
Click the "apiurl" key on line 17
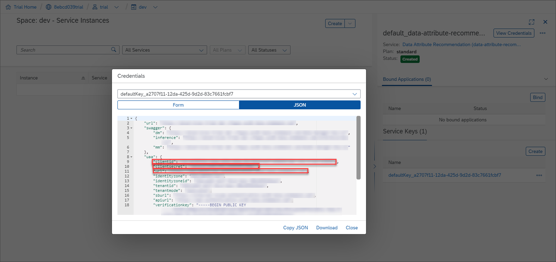[x=163, y=200]
